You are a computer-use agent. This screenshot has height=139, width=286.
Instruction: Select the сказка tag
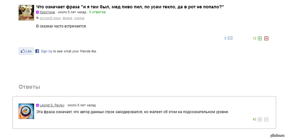click(79, 18)
